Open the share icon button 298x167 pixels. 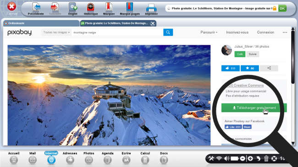coord(269,68)
